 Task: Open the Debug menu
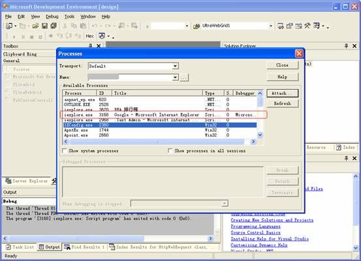(x=52, y=16)
